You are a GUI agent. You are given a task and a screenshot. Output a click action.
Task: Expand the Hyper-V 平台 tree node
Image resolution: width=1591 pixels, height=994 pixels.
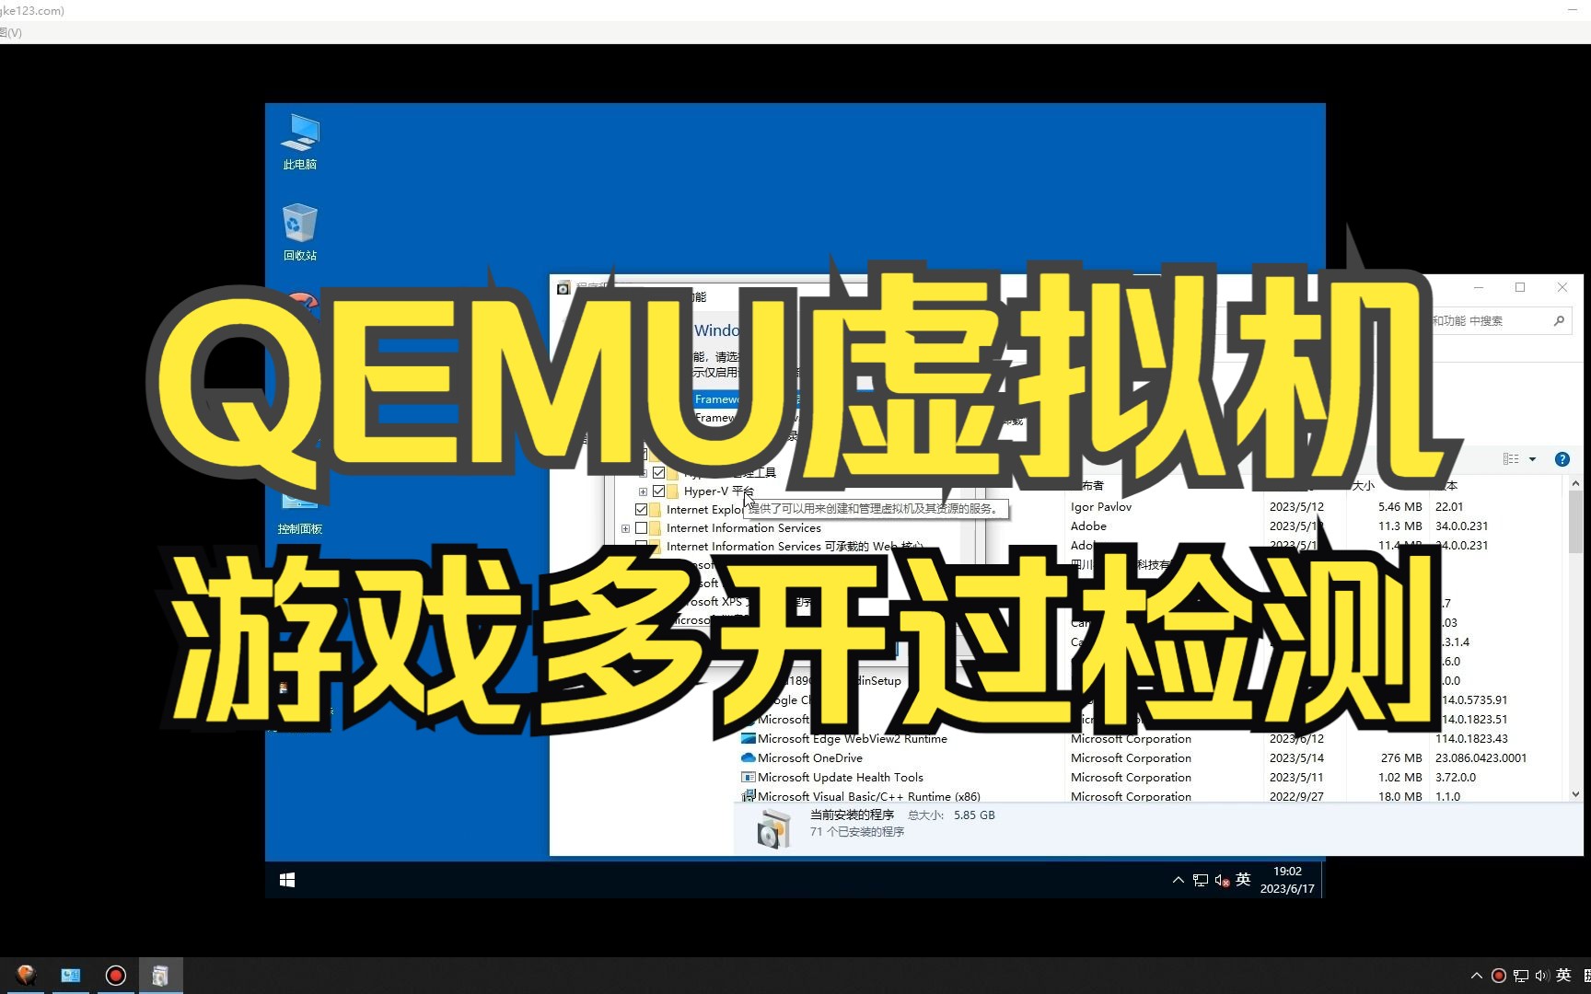(x=643, y=491)
